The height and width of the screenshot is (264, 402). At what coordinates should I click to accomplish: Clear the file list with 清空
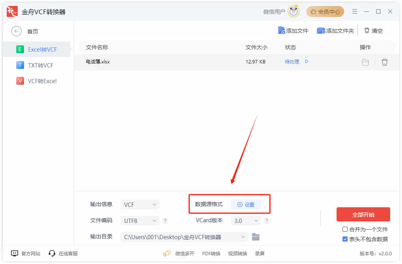click(373, 31)
